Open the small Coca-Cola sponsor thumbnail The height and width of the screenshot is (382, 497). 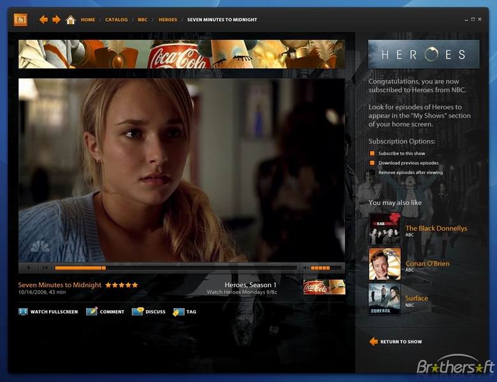pos(324,287)
